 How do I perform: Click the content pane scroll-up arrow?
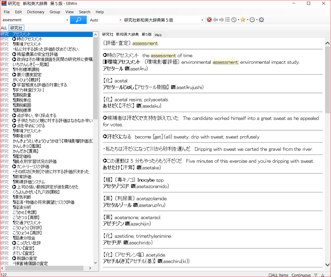[327, 43]
